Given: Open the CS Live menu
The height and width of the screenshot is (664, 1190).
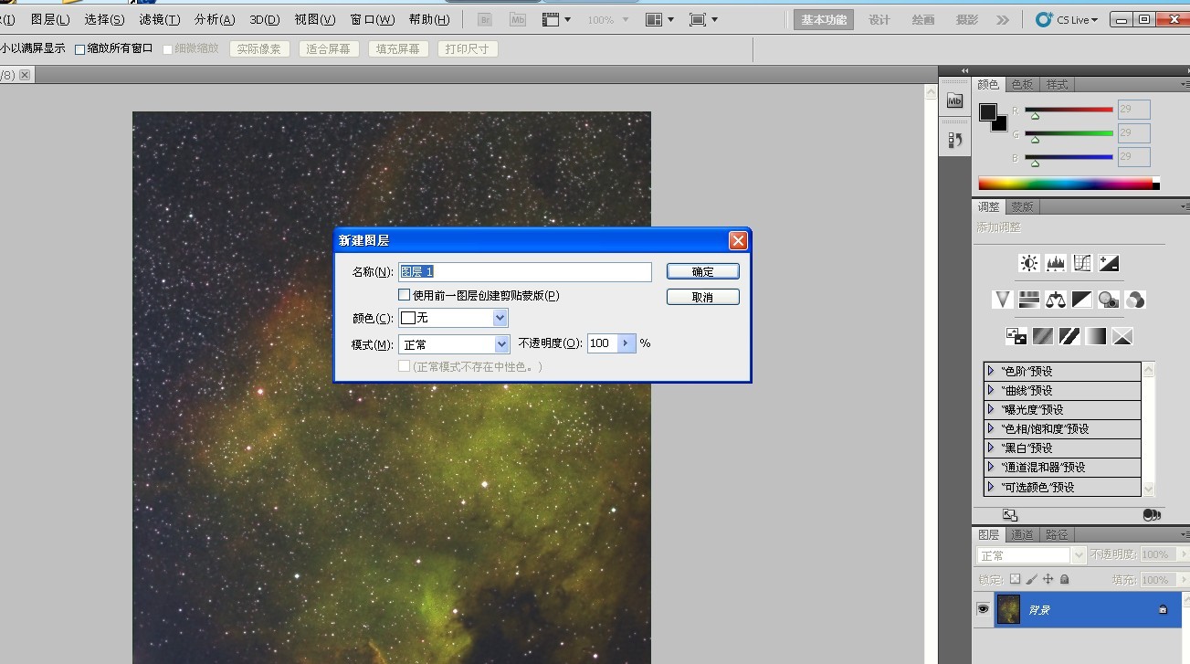Looking at the screenshot, I should (x=1069, y=19).
